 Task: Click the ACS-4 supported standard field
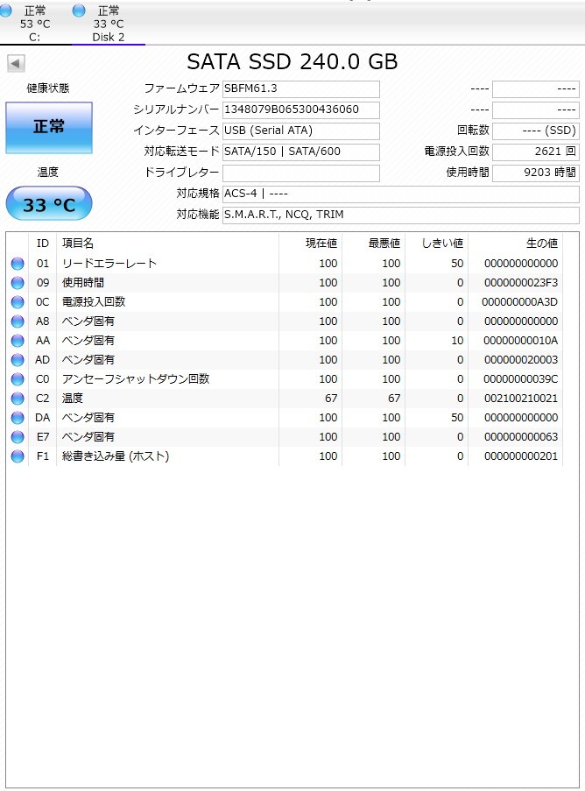401,194
